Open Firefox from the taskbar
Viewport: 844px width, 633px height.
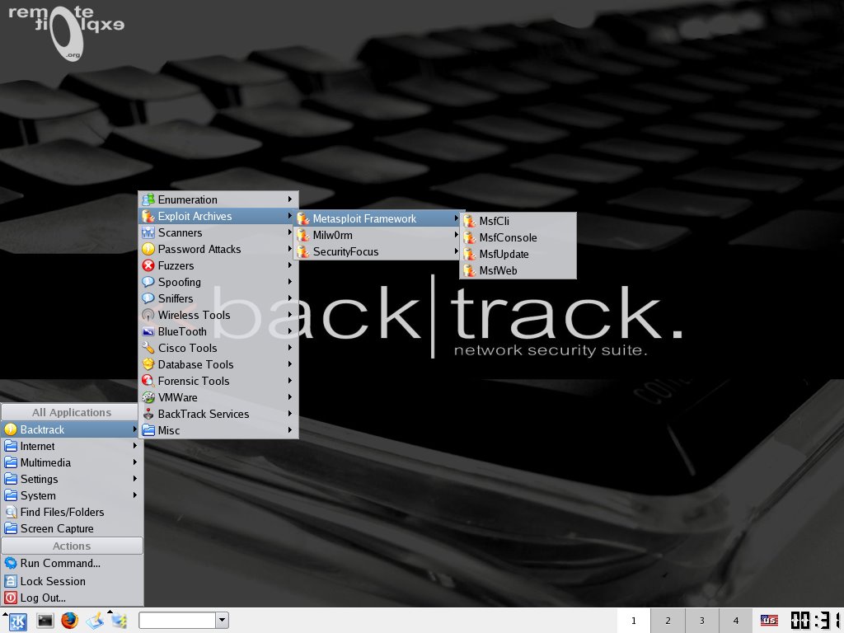pyautogui.click(x=69, y=621)
